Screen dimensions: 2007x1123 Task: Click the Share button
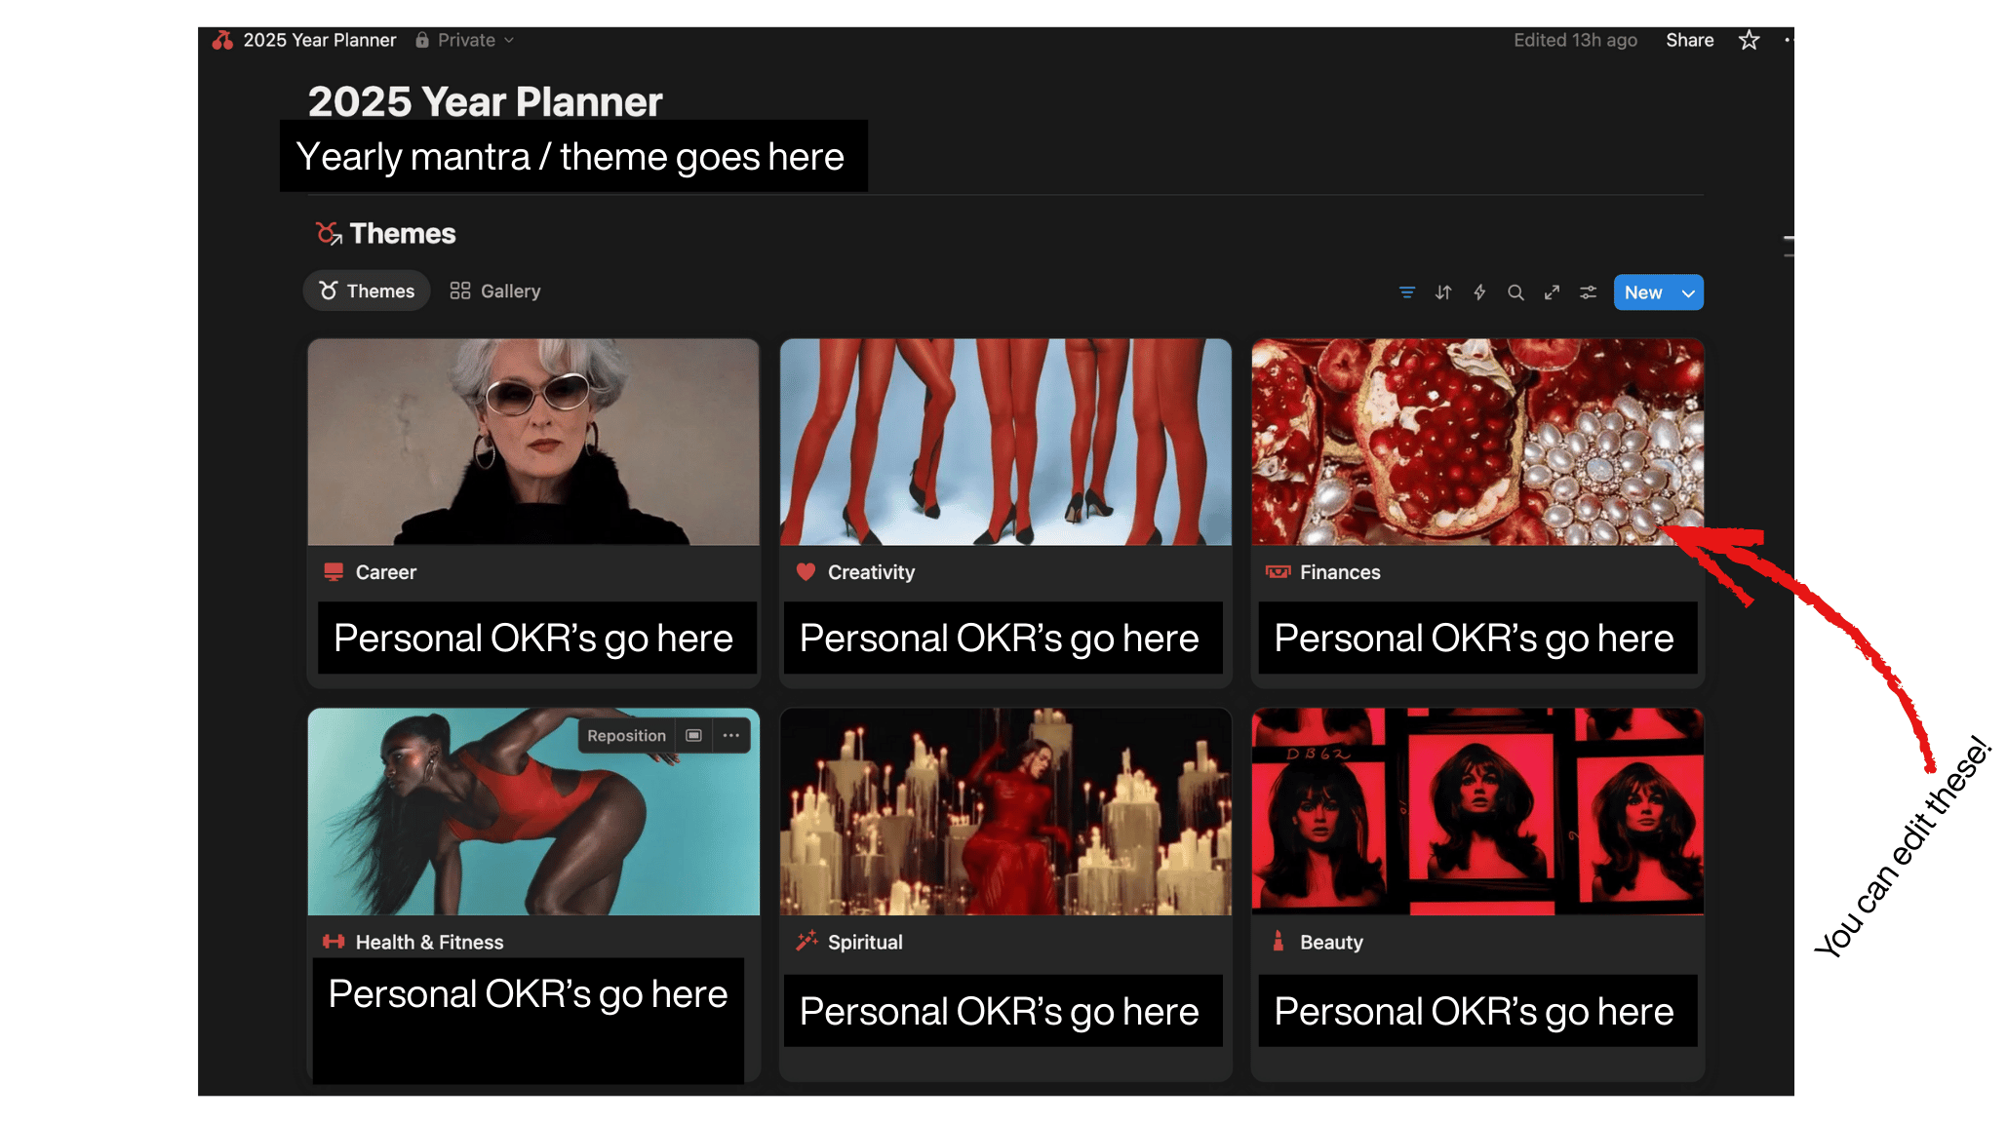click(x=1689, y=40)
